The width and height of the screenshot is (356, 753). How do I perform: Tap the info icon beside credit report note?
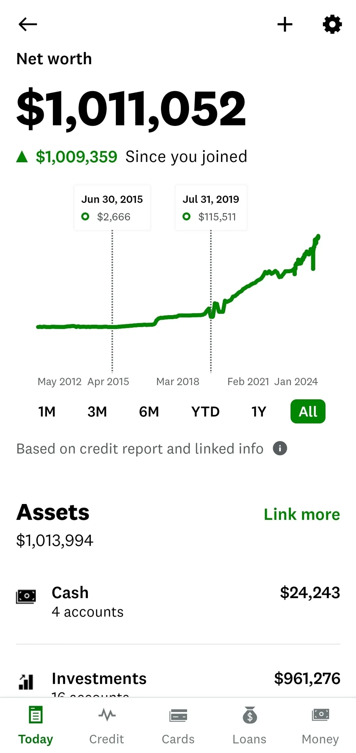280,448
